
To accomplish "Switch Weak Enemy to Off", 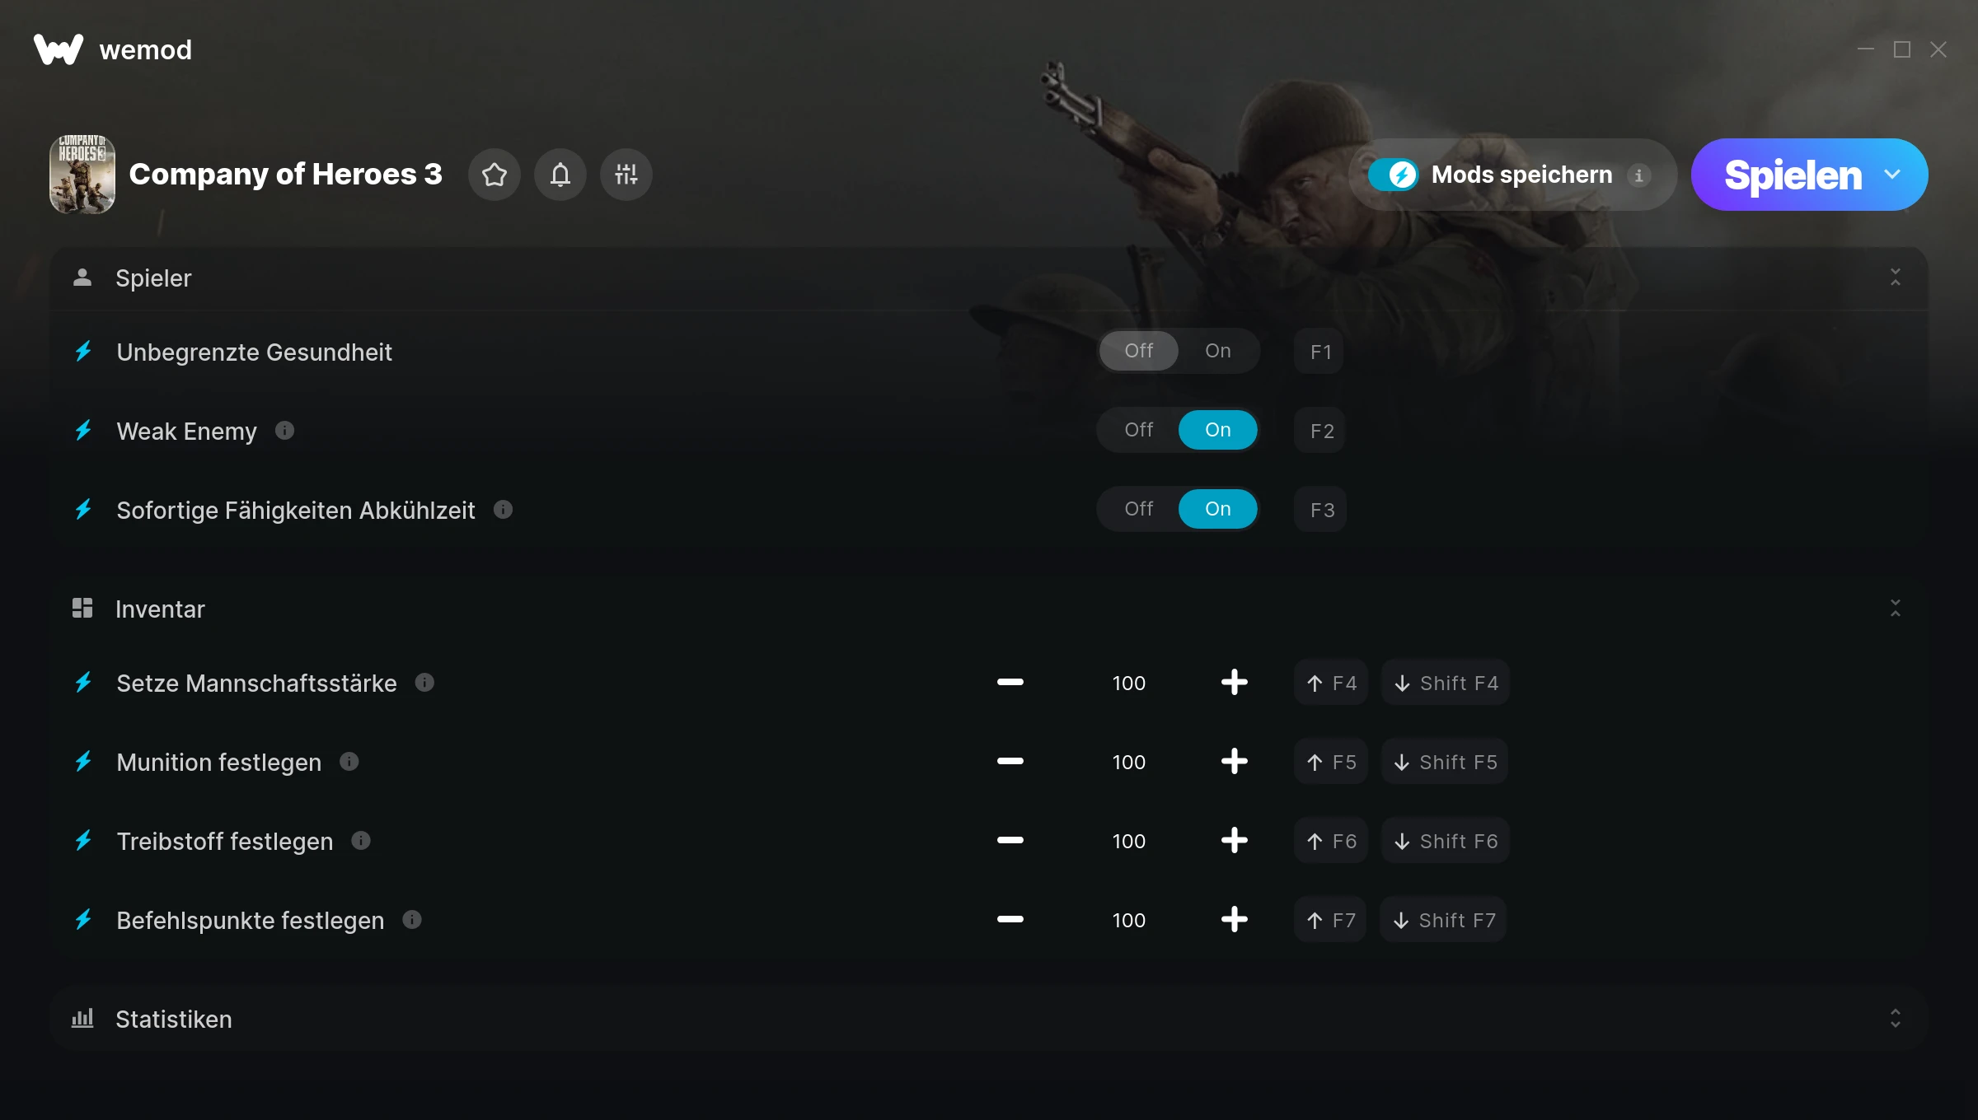I will point(1139,430).
